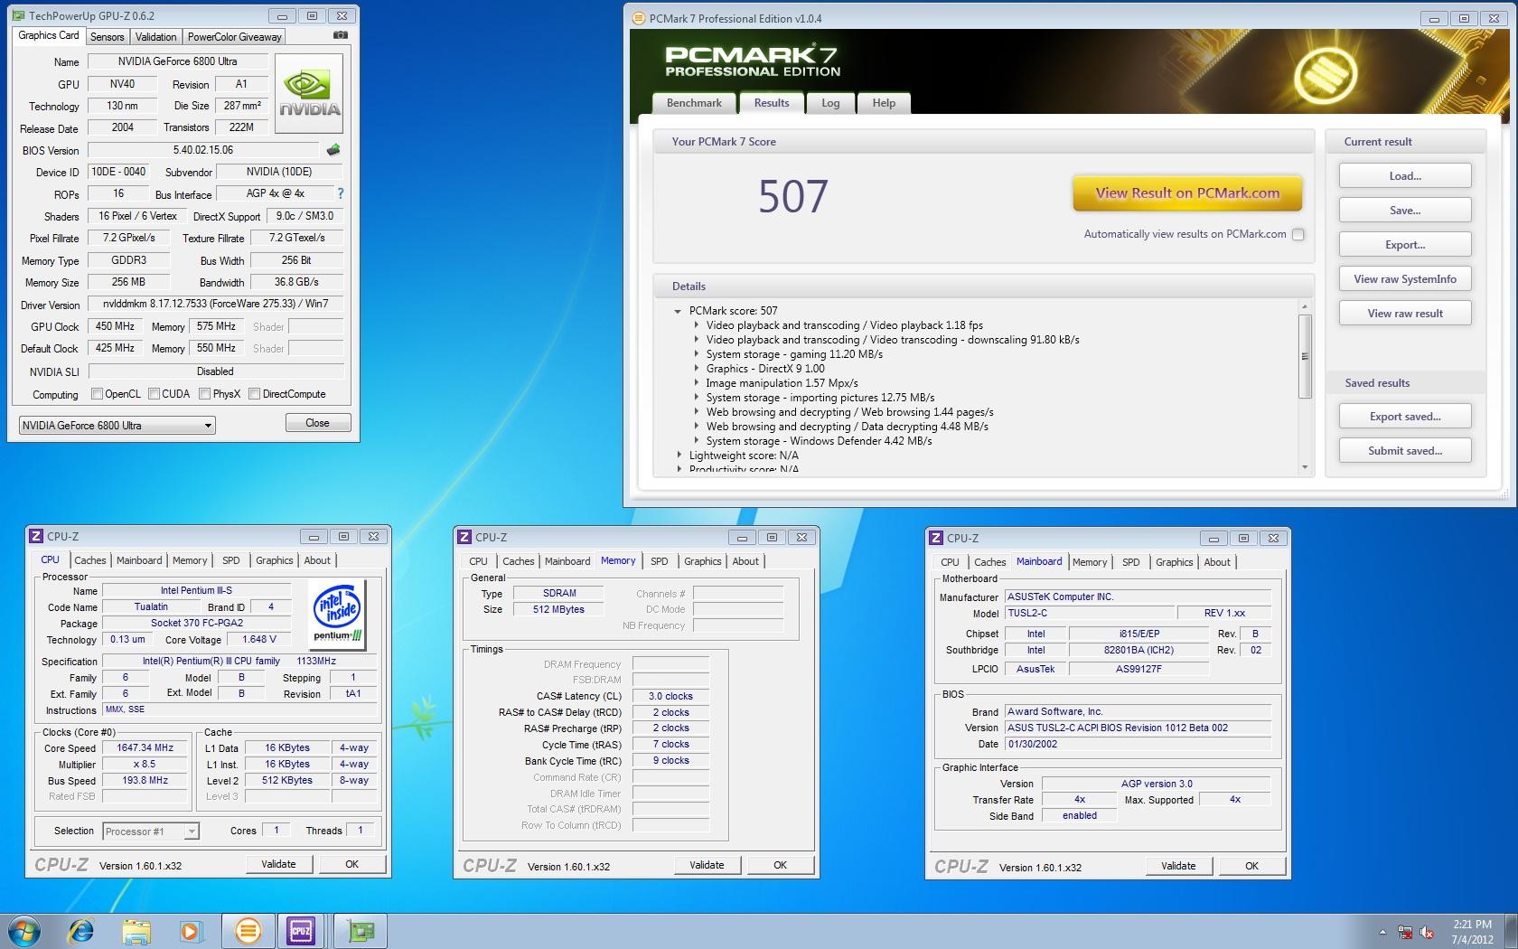Click View raw result button
This screenshot has height=949, width=1518.
click(x=1405, y=314)
